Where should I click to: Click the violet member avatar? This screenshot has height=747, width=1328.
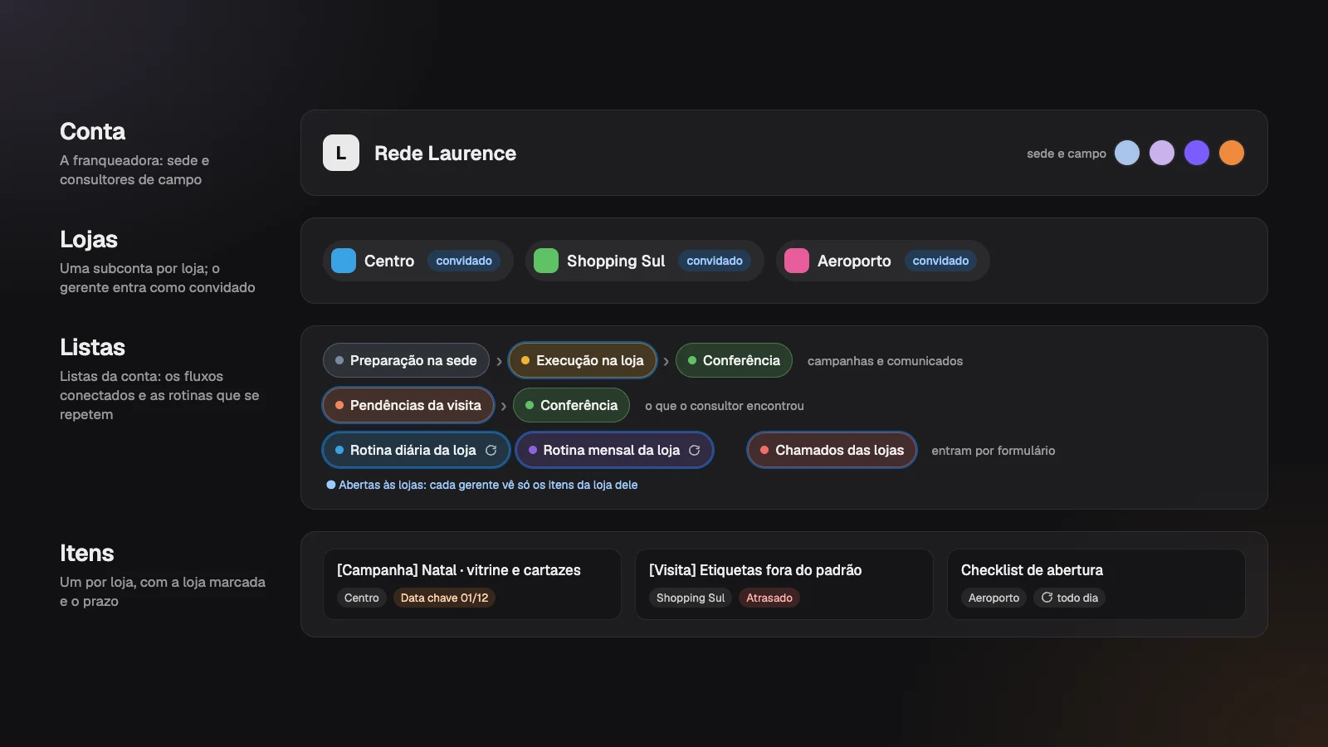(x=1197, y=153)
